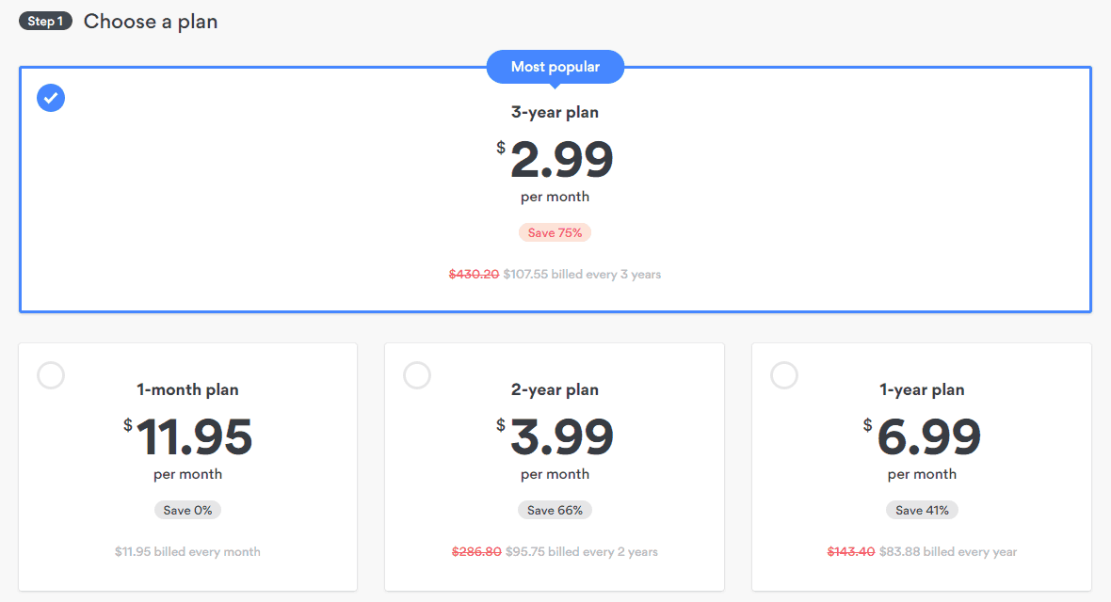Click the Save 66% label

[x=555, y=510]
